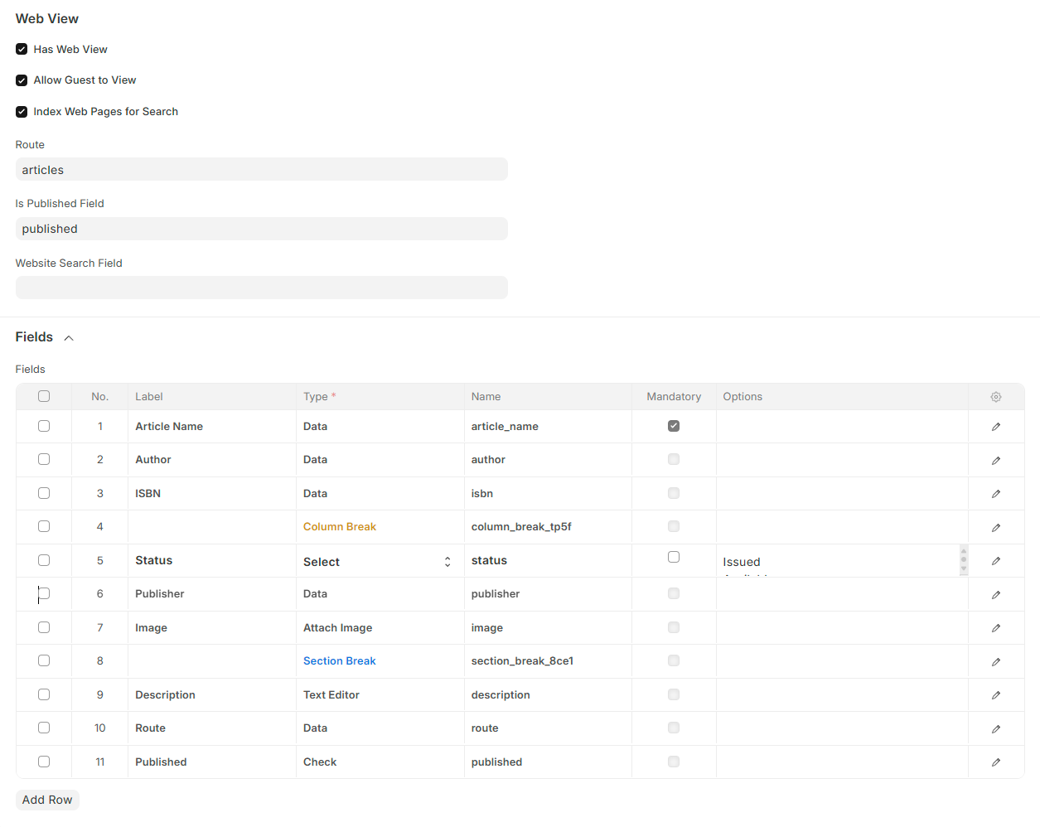This screenshot has height=827, width=1040.
Task: Collapse the Fields section chevron
Action: point(69,337)
